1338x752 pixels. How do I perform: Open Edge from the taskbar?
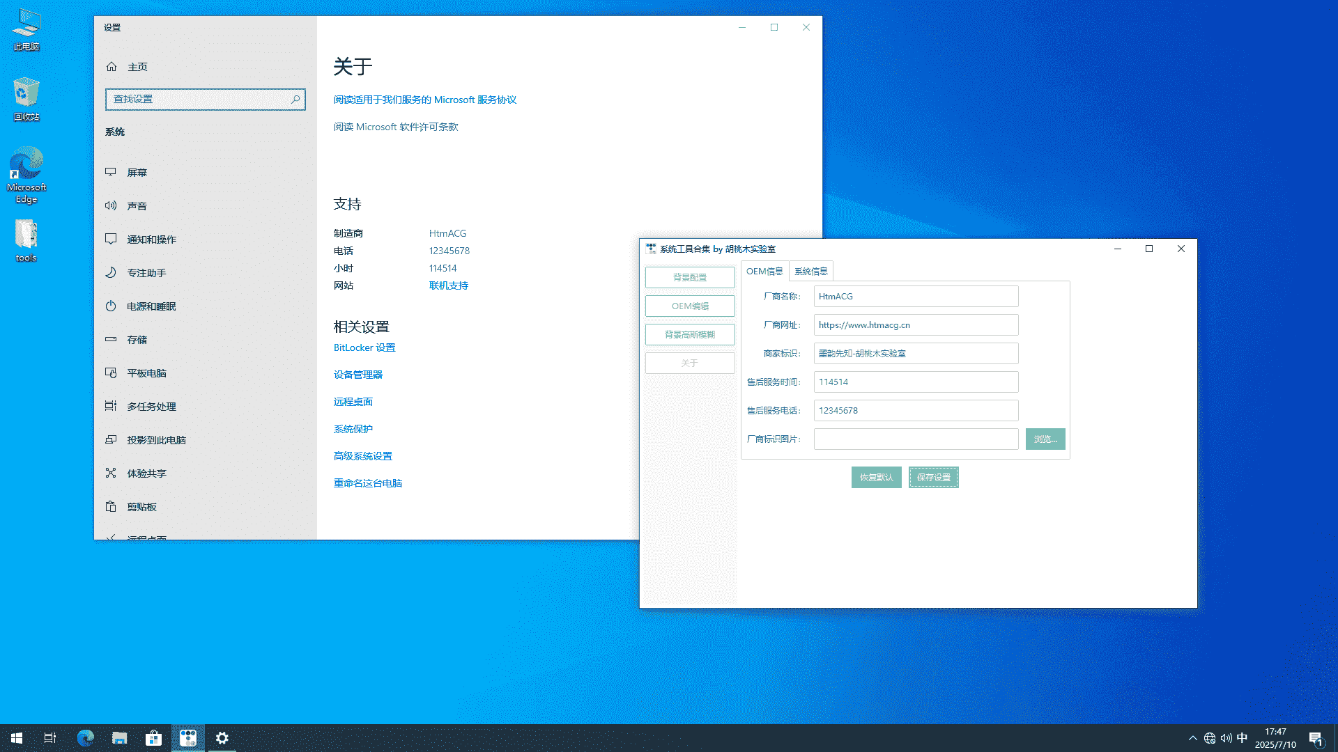coord(85,738)
